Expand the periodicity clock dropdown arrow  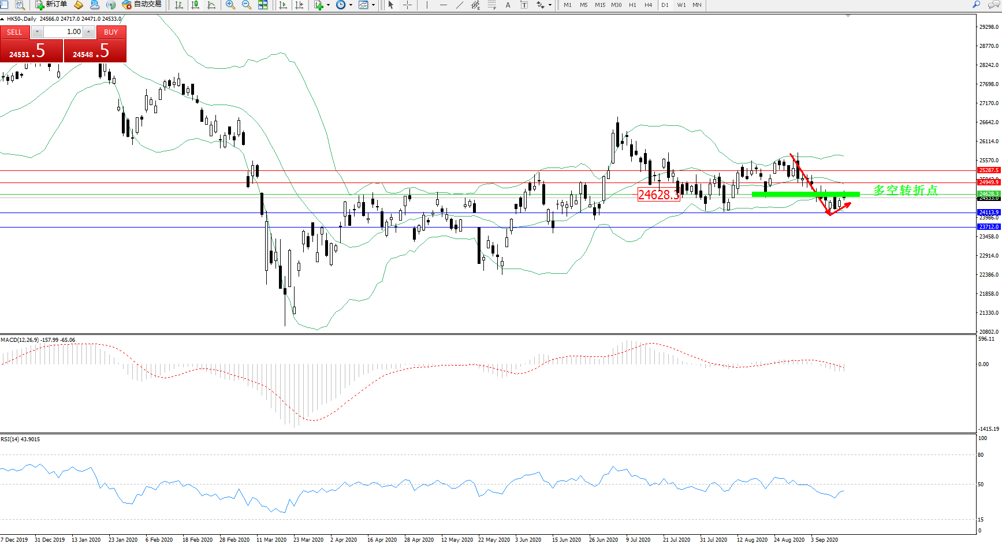351,5
